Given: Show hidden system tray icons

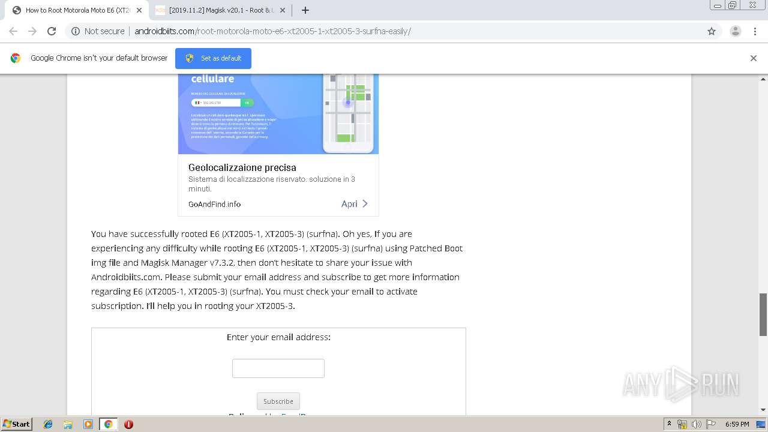Looking at the screenshot, I should pyautogui.click(x=669, y=424).
